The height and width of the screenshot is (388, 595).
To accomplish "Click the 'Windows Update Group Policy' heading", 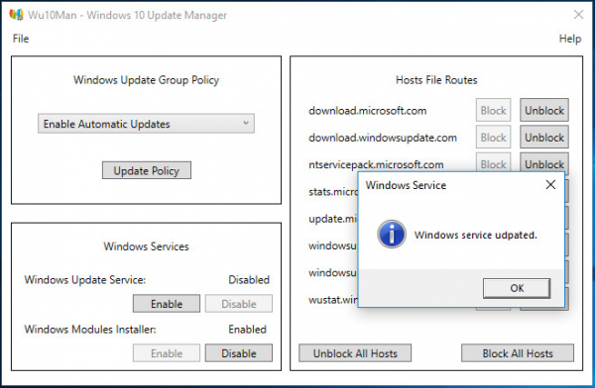I will coord(146,80).
